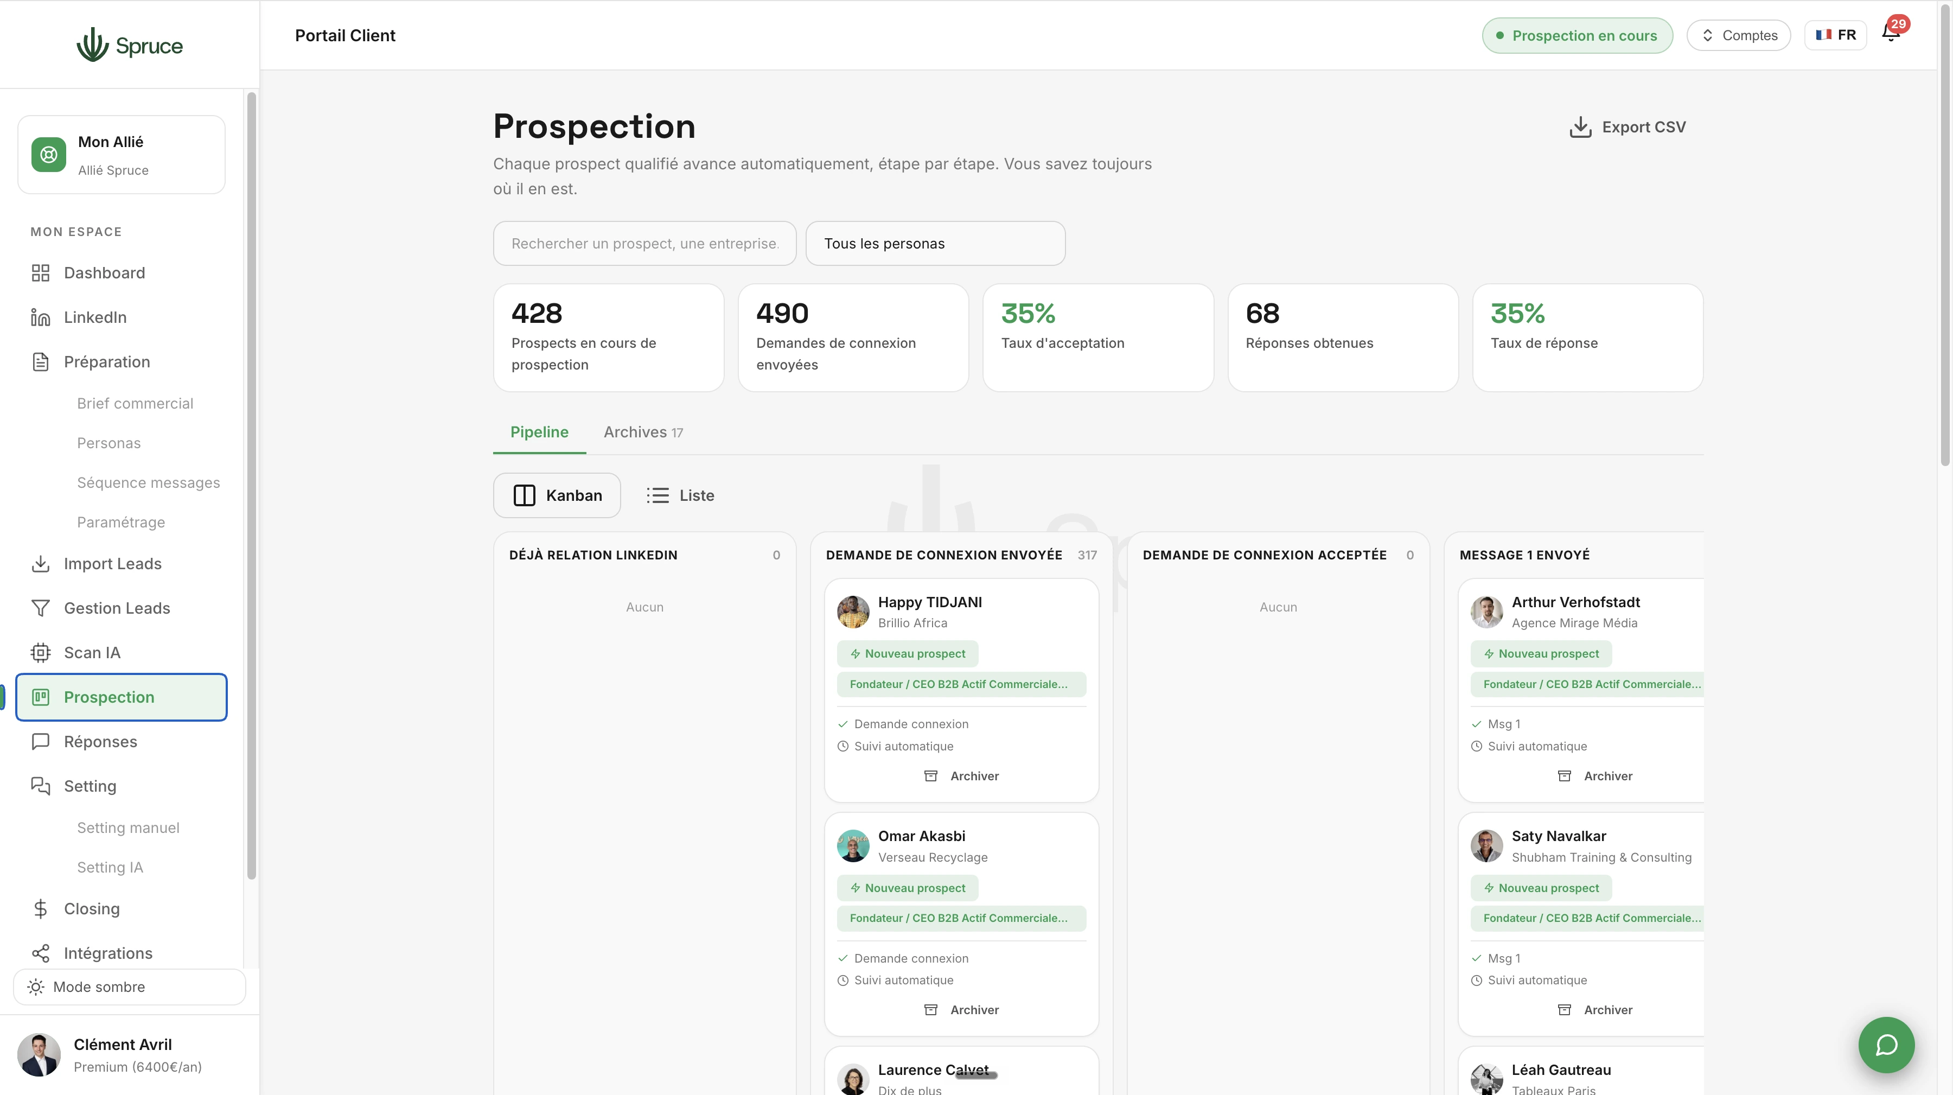The width and height of the screenshot is (1953, 1095).
Task: Toggle Mode sombre
Action: 130,986
